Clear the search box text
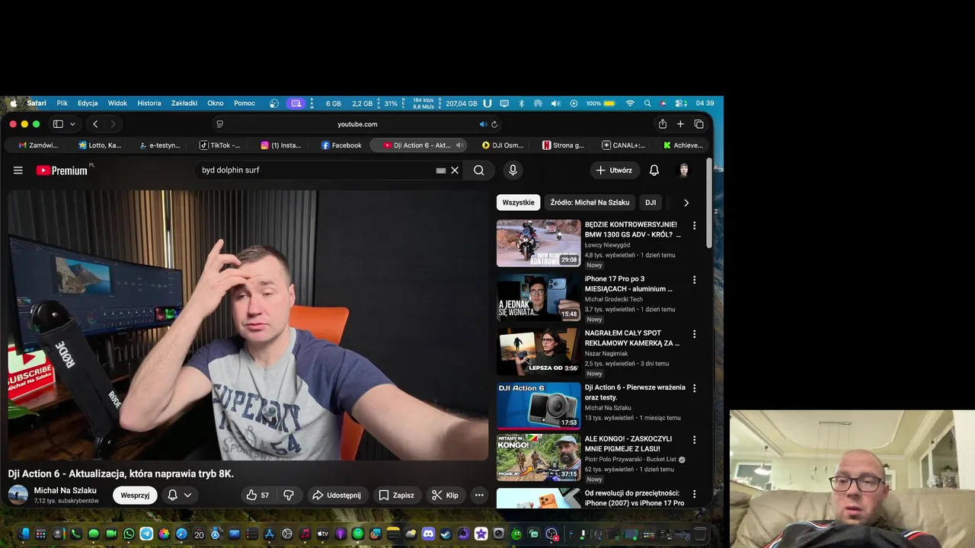The height and width of the screenshot is (548, 975). 455,170
